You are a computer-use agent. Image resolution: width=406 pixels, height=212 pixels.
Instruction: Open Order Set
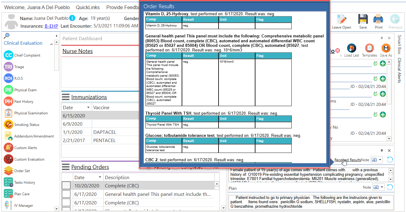(x=17, y=171)
